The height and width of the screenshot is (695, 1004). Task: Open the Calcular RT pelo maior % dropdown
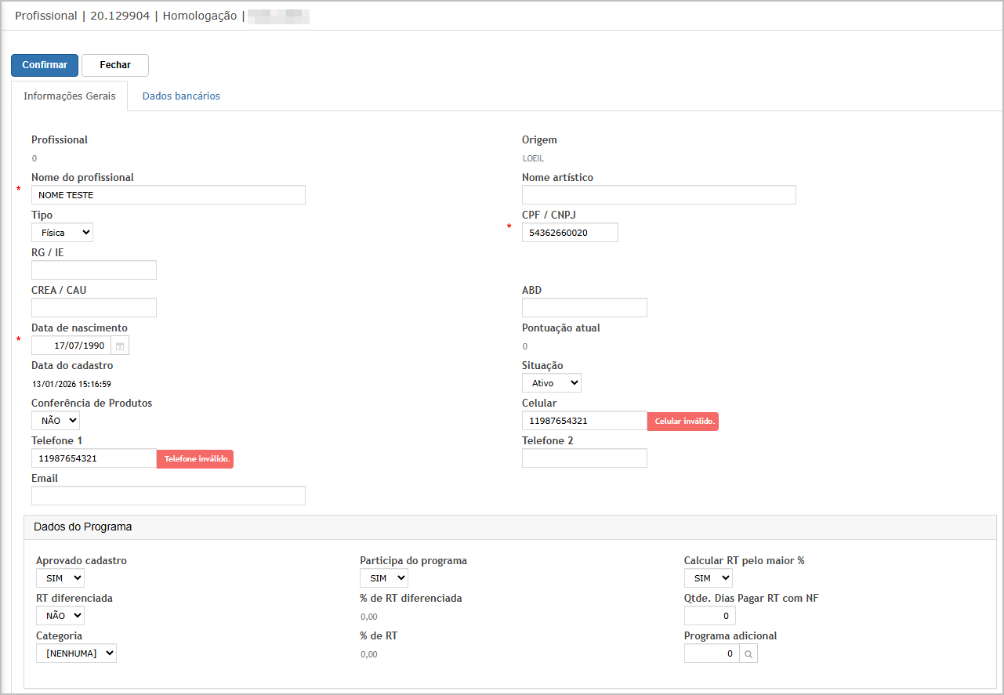point(708,578)
